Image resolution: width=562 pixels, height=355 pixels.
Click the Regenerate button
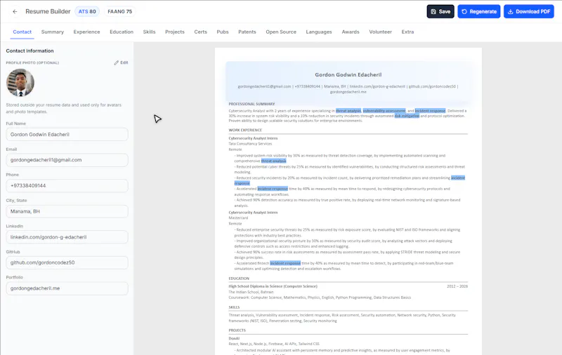[479, 11]
